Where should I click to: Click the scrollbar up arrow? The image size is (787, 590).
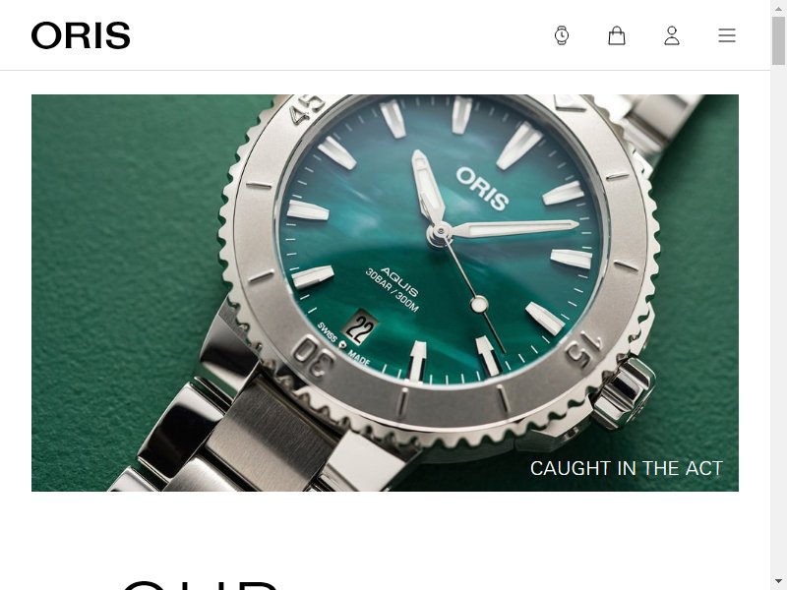pos(778,7)
